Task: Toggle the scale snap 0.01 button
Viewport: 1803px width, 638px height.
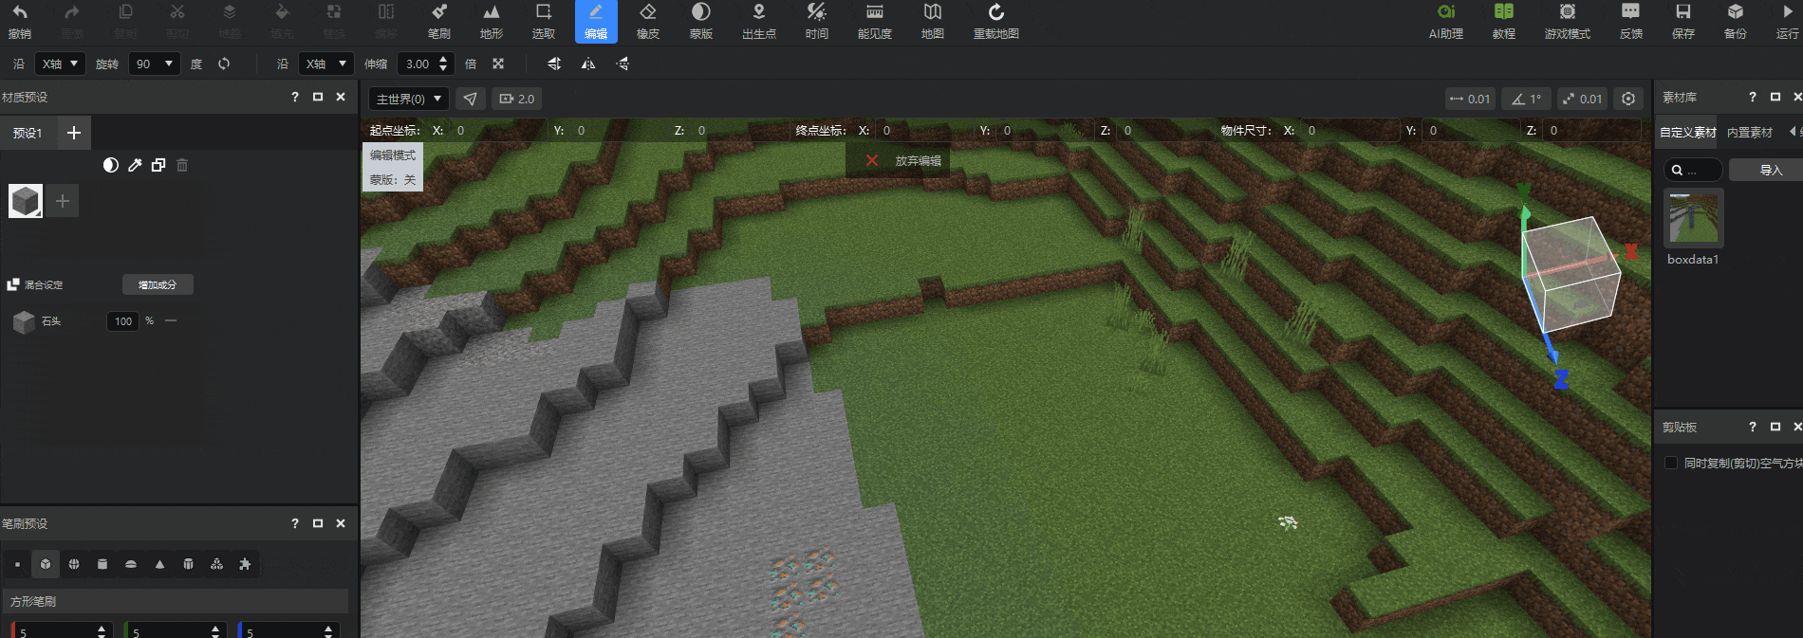Action: pyautogui.click(x=1582, y=99)
